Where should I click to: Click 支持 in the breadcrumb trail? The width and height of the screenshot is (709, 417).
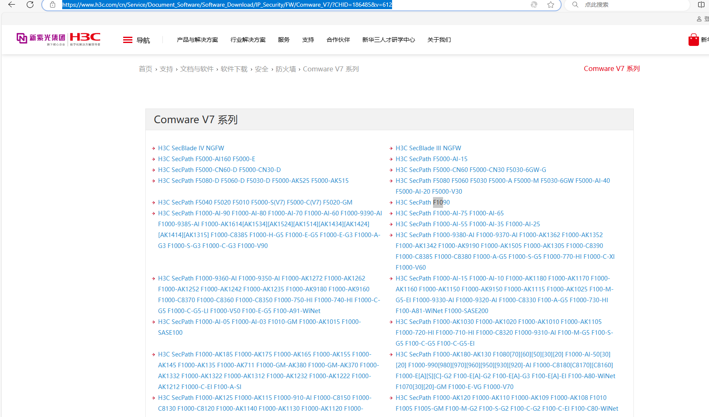point(166,69)
